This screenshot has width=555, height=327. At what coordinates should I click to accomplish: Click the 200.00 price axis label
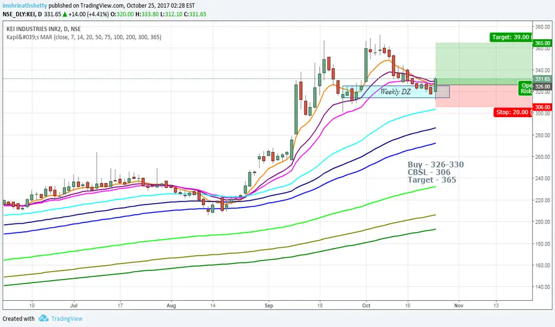[x=542, y=222]
